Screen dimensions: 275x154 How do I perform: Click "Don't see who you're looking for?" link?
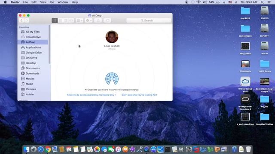139,95
